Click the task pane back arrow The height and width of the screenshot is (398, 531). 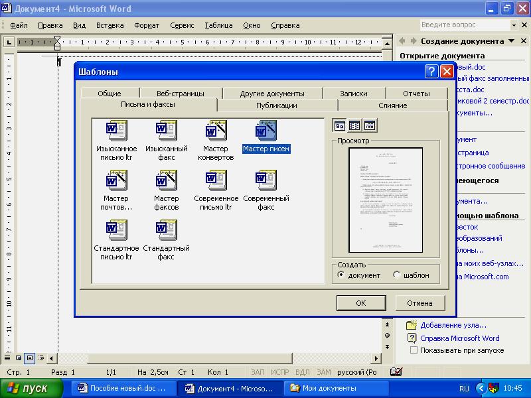[402, 41]
